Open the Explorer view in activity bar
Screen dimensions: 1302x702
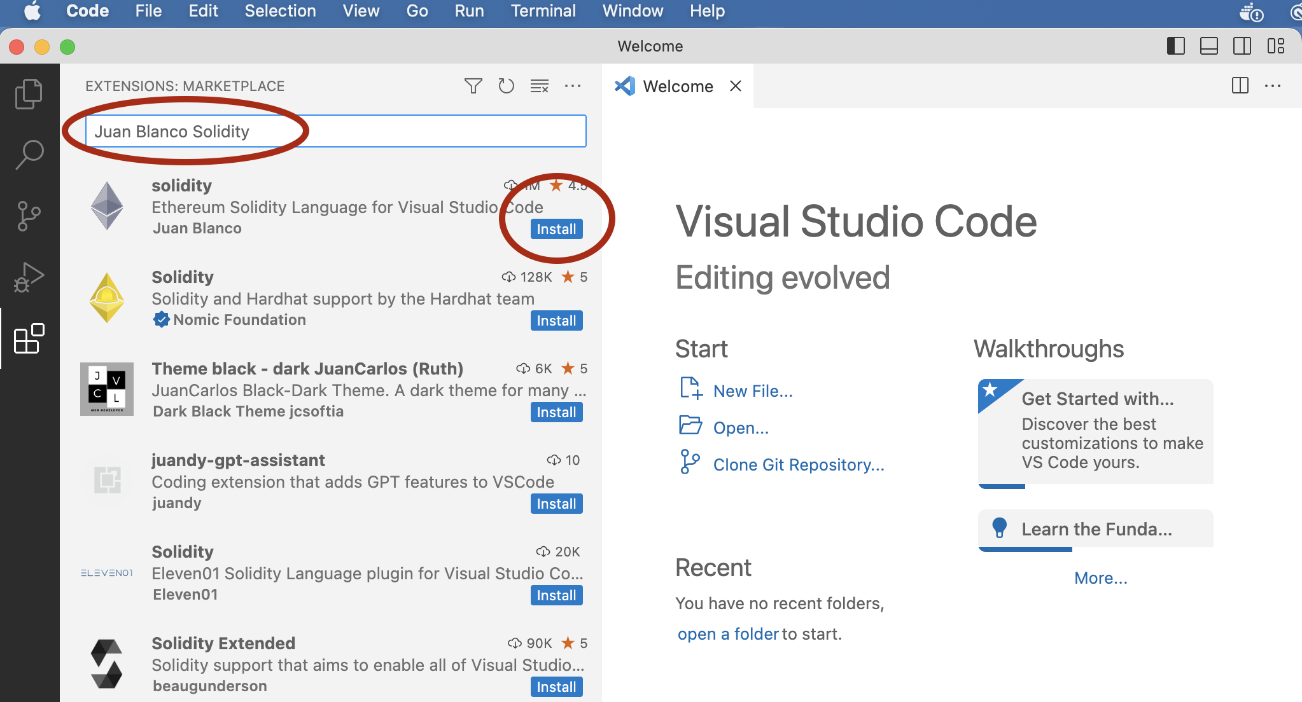click(29, 94)
